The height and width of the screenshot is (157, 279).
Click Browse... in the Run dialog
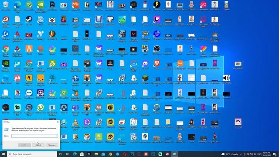click(x=52, y=145)
